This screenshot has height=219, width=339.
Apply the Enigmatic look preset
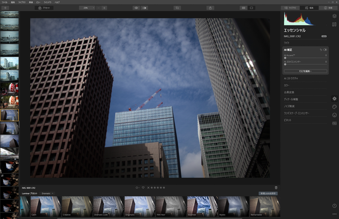pos(140,207)
